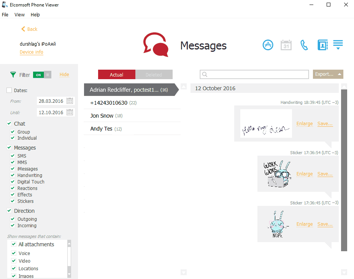Open the Contacts address book icon
This screenshot has width=354, height=279.
322,45
